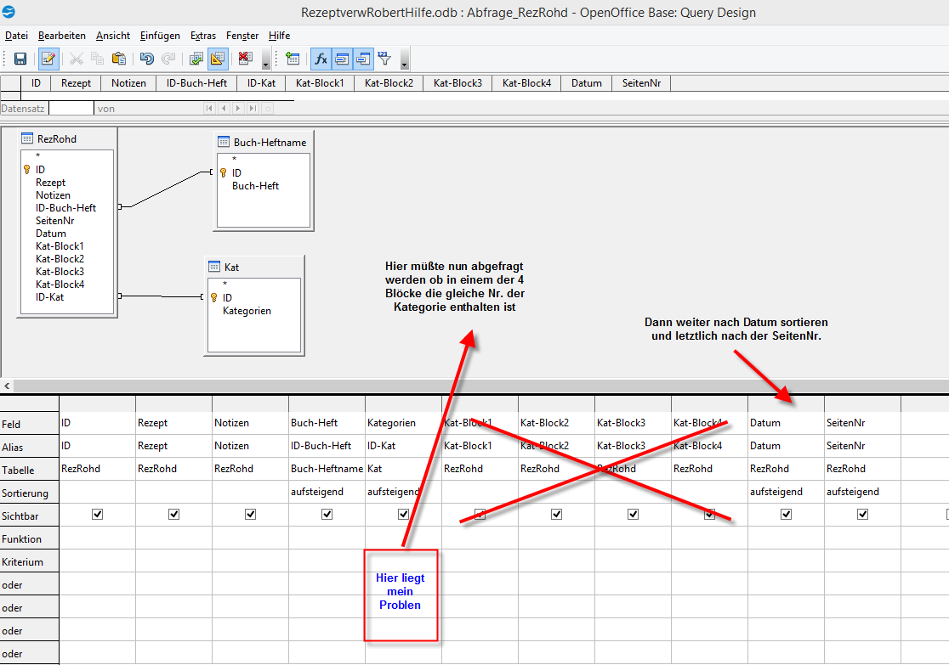Expand first toolbar overflow arrow after Clear Query
The width and height of the screenshot is (949, 665).
click(265, 59)
